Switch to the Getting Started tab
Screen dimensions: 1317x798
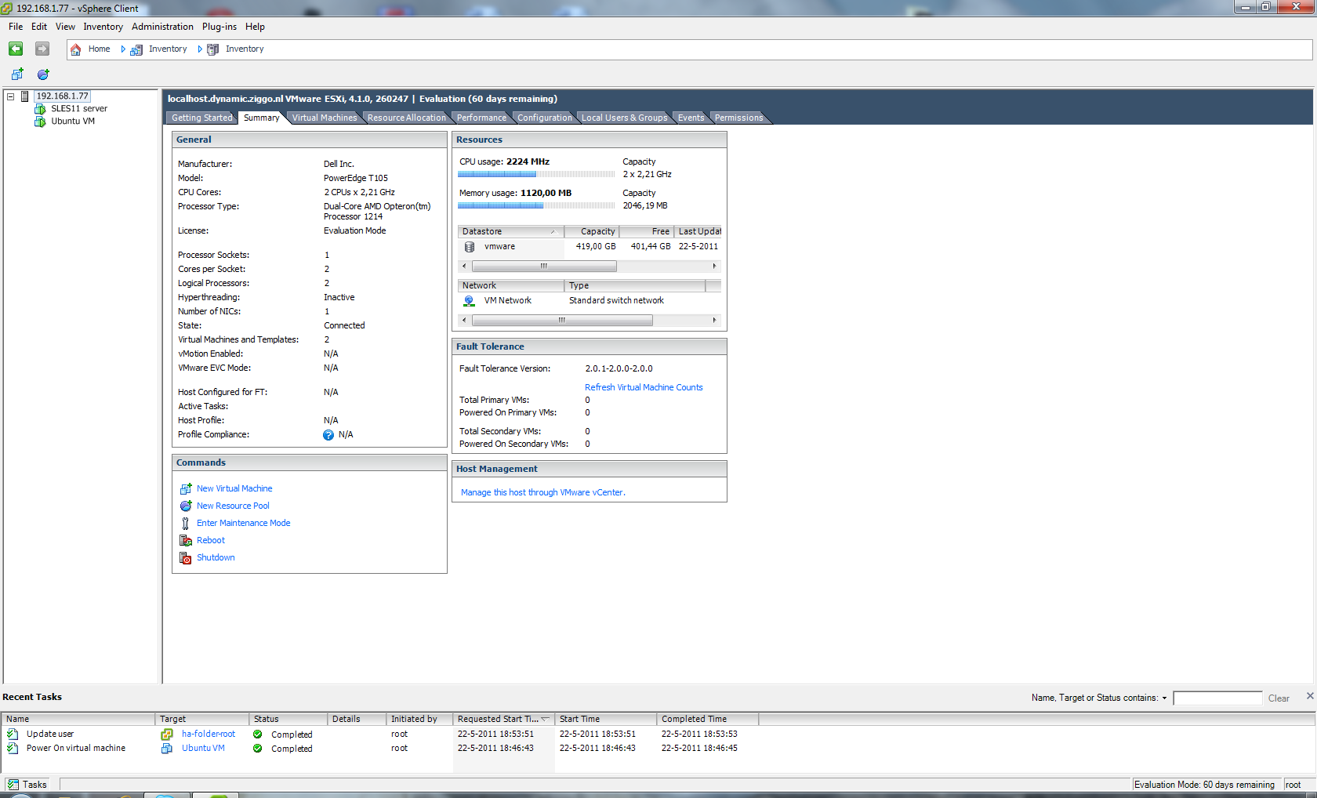pyautogui.click(x=202, y=118)
